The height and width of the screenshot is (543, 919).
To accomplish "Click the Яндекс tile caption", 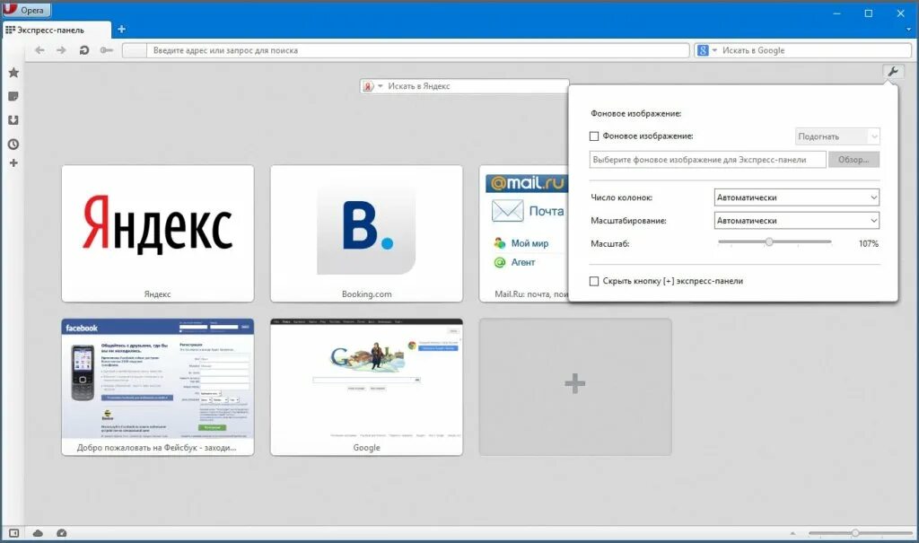I will coord(158,294).
